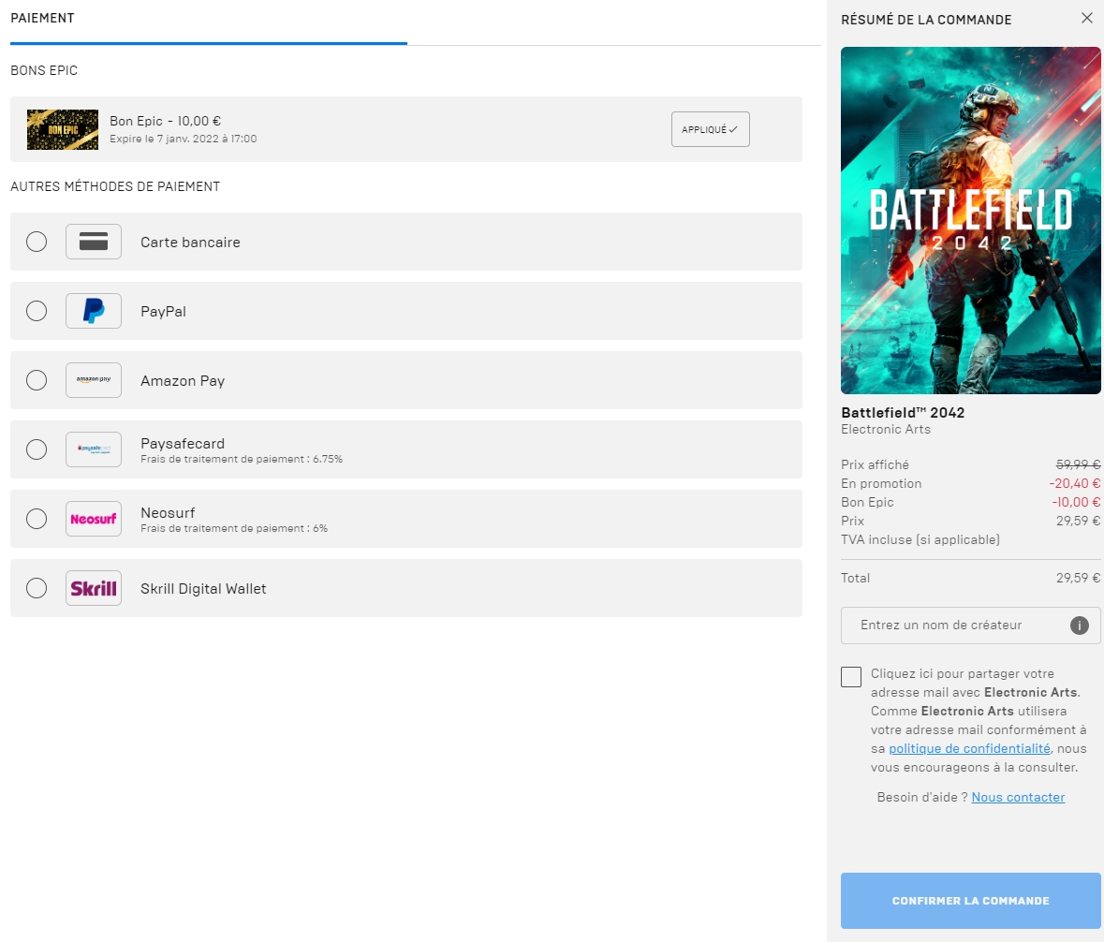Click the Amazon Pay logo
Screen dimensions: 1104x942
[94, 380]
